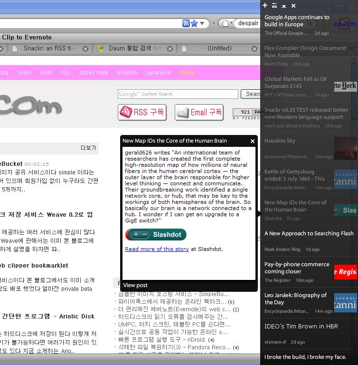
Task: Open the '빠른 프로그램 실행 도구 – nDroid.' link
Action: coord(162,340)
